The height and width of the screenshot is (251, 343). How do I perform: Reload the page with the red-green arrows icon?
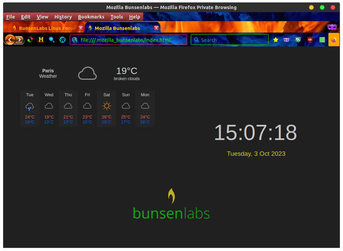pos(30,40)
